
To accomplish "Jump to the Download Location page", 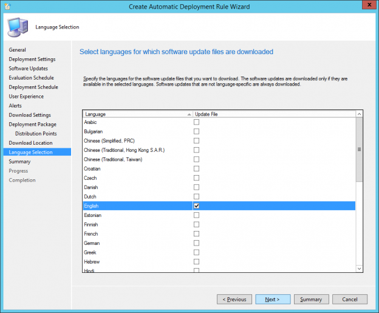I will click(x=30, y=143).
